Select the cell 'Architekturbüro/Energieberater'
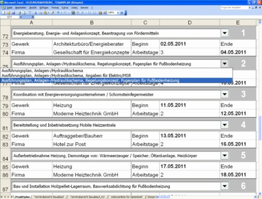 tap(91, 44)
